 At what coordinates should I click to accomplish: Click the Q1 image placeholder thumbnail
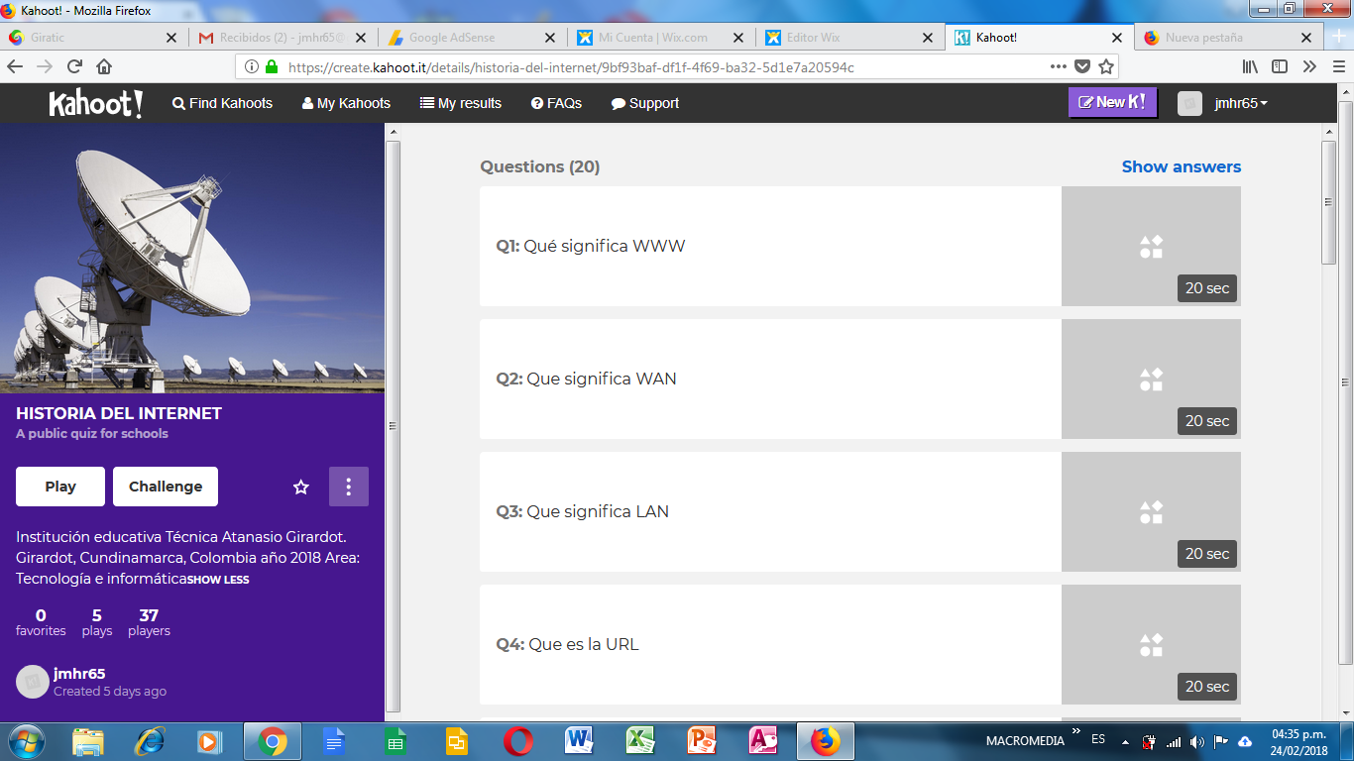click(x=1151, y=246)
